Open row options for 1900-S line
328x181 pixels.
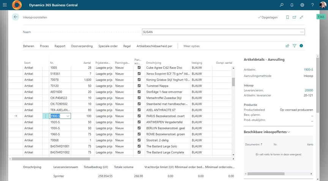tap(46, 116)
